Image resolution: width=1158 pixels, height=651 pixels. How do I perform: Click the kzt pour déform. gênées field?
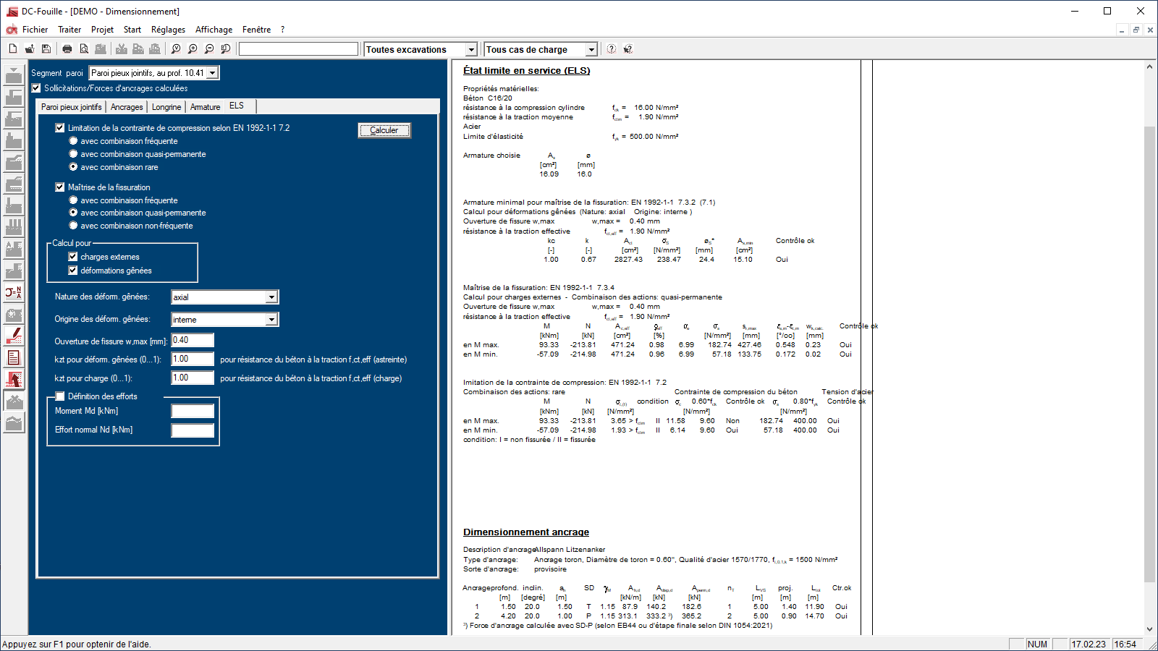coord(193,359)
